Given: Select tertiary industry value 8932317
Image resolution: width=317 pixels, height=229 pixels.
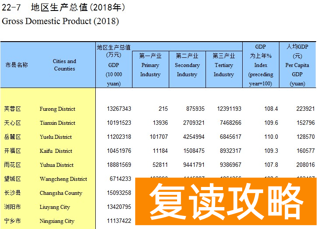Looking at the screenshot, I should [x=230, y=151].
